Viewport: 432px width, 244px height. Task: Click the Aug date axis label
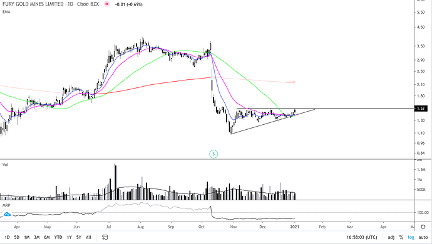click(x=140, y=227)
